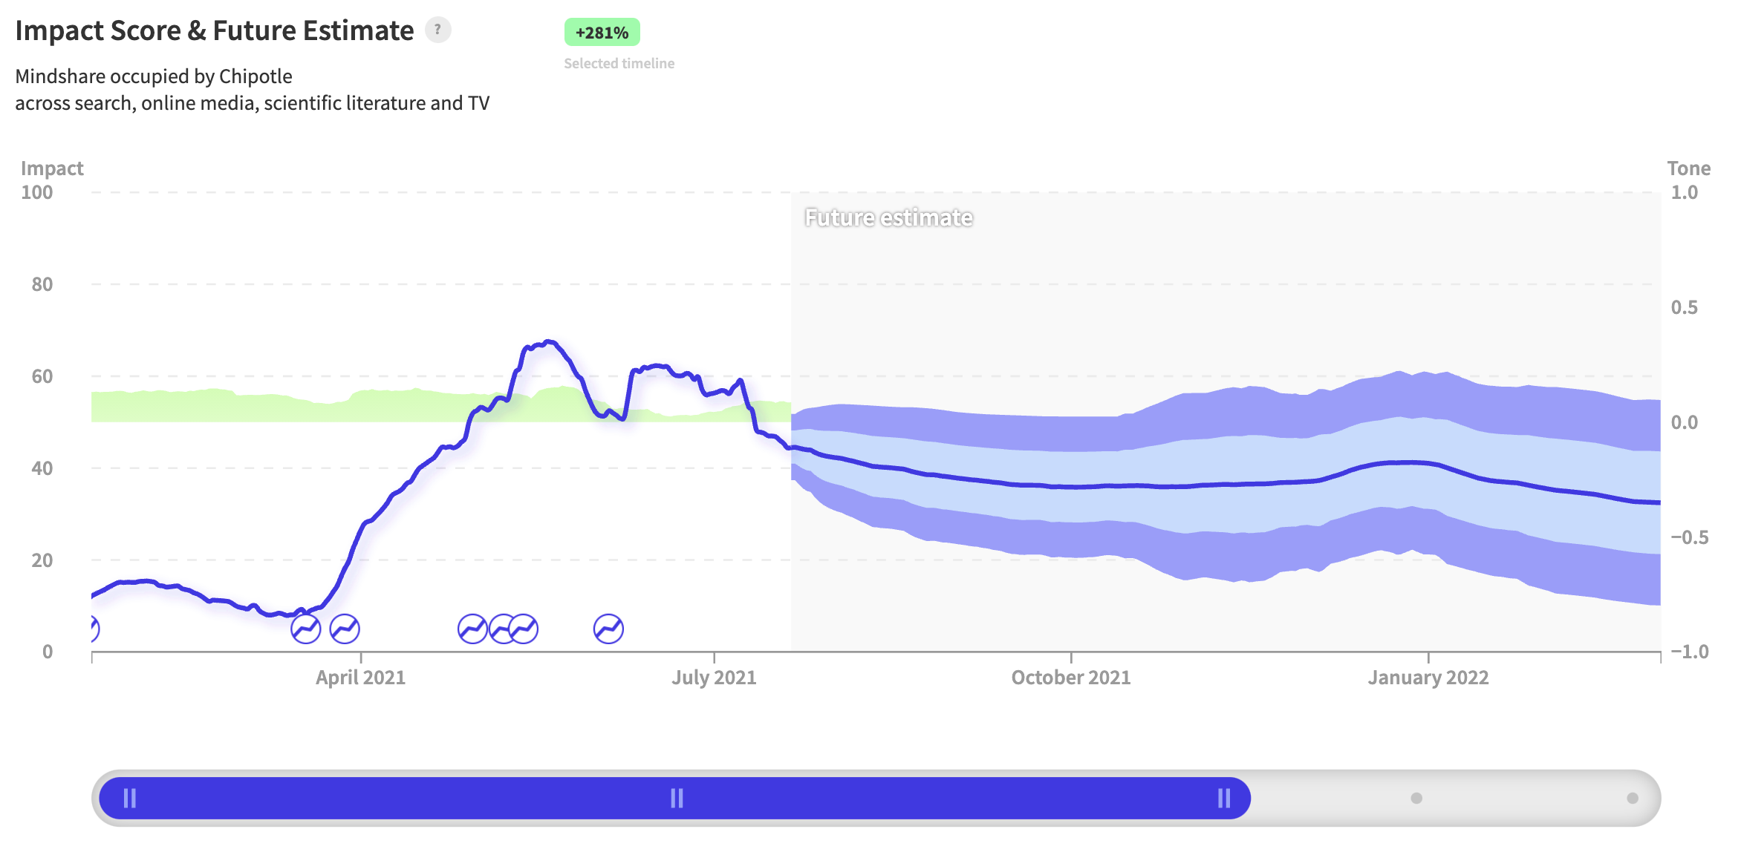Click the isolated event marker before July 2021
1741x852 pixels.
pos(608,629)
